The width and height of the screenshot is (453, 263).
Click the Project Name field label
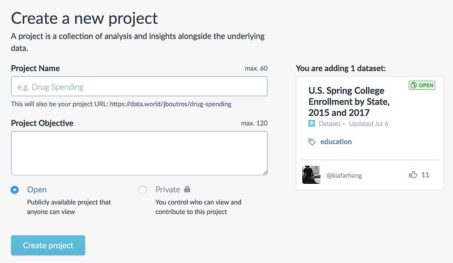click(35, 68)
